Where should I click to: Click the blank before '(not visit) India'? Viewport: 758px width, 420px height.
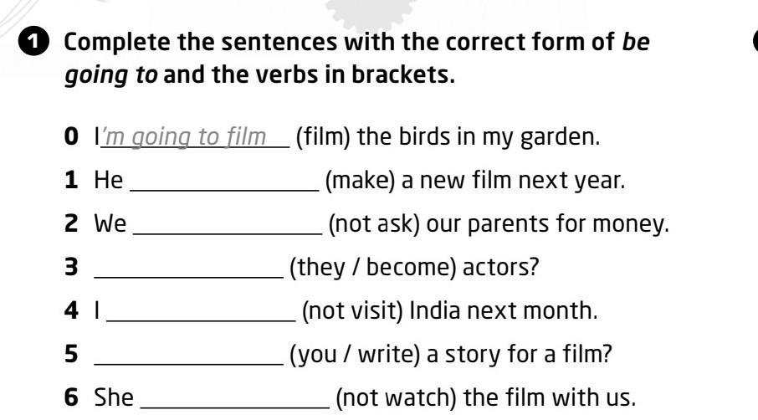coord(201,314)
